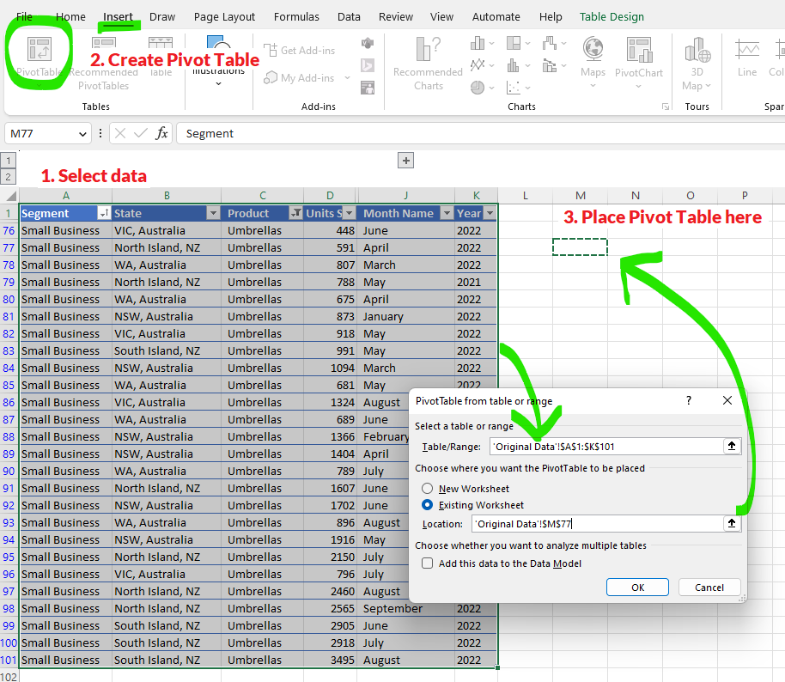785x682 pixels.
Task: Switch to the Formulas ribbon tab
Action: (x=296, y=16)
